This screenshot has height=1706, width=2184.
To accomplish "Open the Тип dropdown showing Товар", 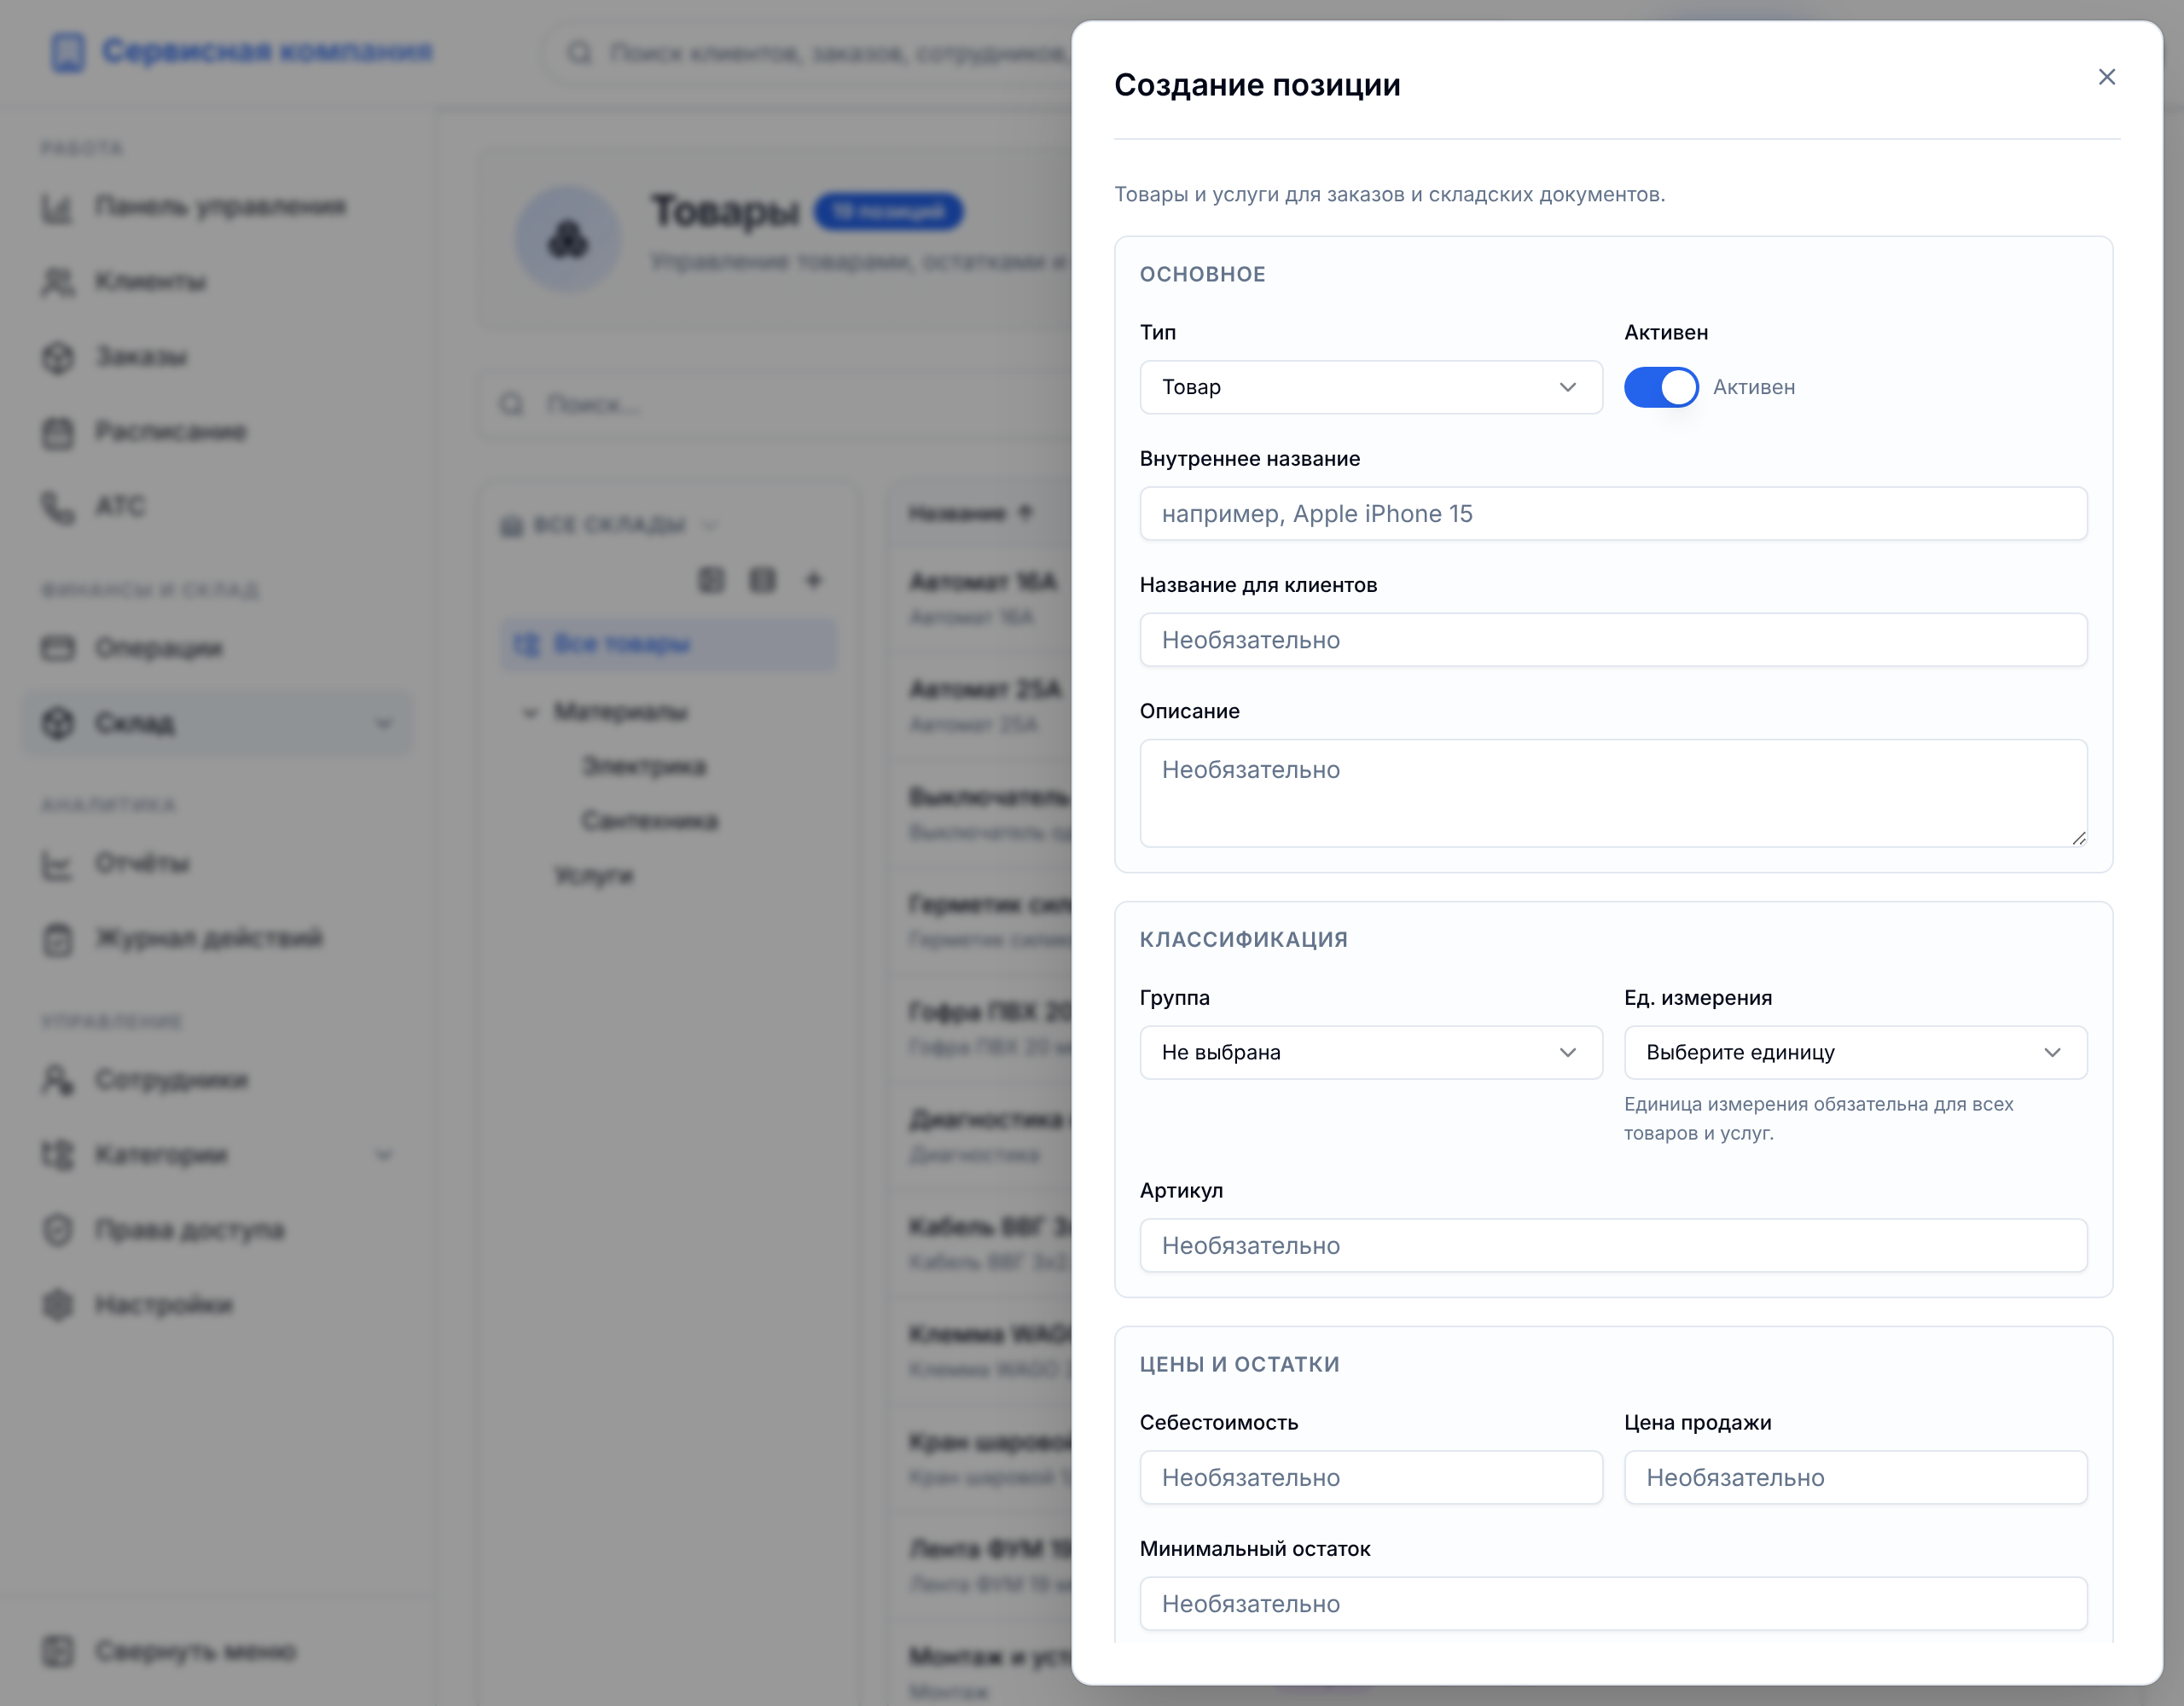I will click(x=1371, y=387).
